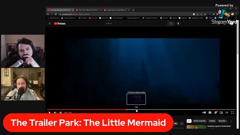
Task: Enable theater mode
Action: (x=227, y=112)
